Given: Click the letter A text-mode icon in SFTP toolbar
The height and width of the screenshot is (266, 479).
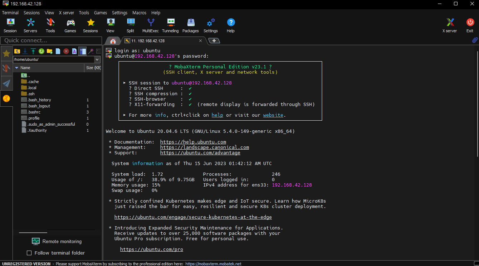Looking at the screenshot, I should 74,51.
